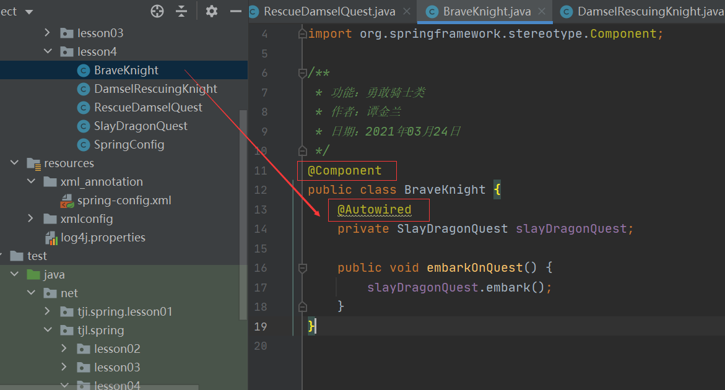Screen dimensions: 725x390
Task: Collapse the lesson4 folder
Action: (x=48, y=51)
